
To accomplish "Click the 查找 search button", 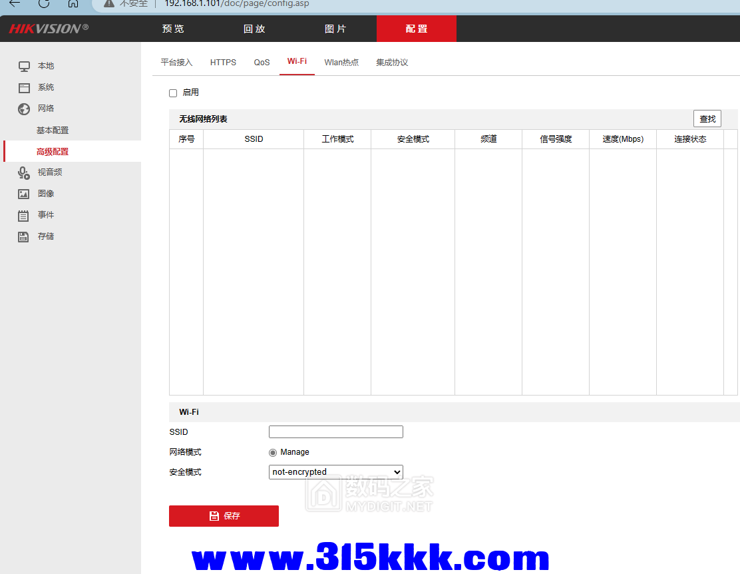I will tap(707, 119).
